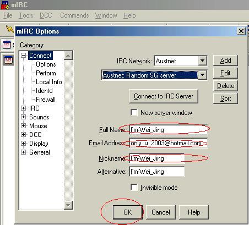Viewport: 249px width, 225px height.
Task: Open the Commands menu
Action: pyautogui.click(x=74, y=15)
